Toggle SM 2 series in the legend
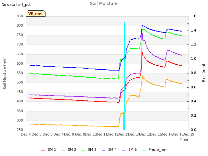Image resolution: width=208 pixels, height=156 pixels. click(x=69, y=149)
